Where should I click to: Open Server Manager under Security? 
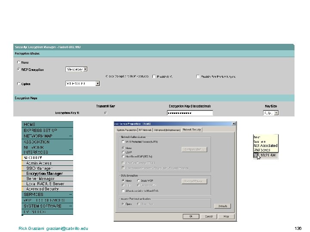pos(47,179)
